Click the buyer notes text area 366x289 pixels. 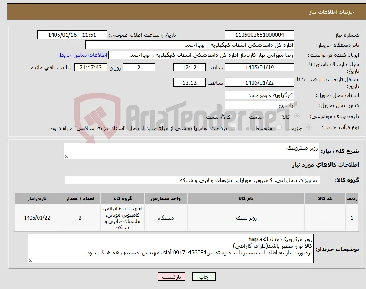coord(171,249)
